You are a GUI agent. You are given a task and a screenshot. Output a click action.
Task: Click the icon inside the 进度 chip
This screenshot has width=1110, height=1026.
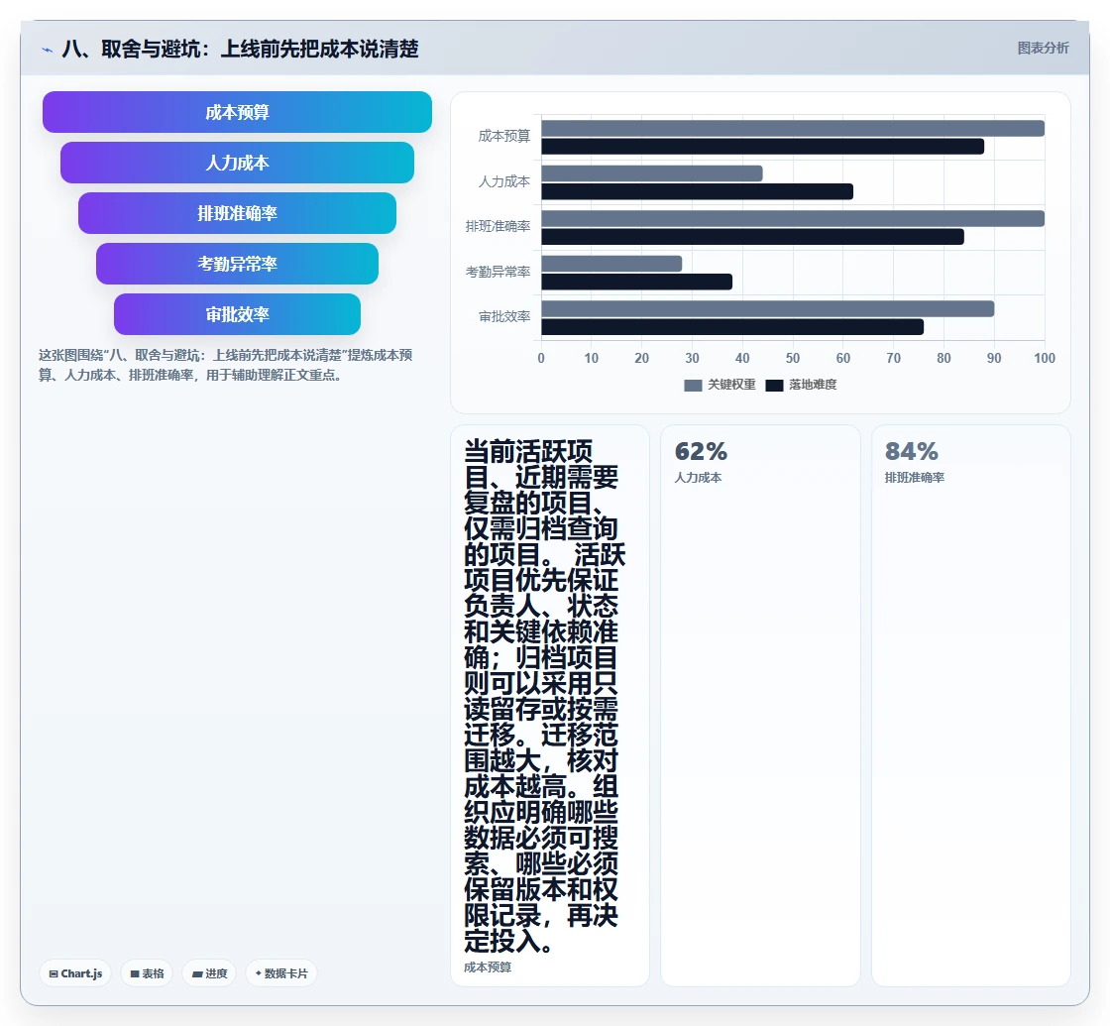197,974
